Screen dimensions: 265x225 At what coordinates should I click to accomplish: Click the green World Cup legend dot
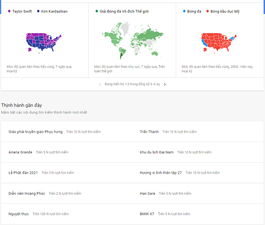tap(97, 11)
